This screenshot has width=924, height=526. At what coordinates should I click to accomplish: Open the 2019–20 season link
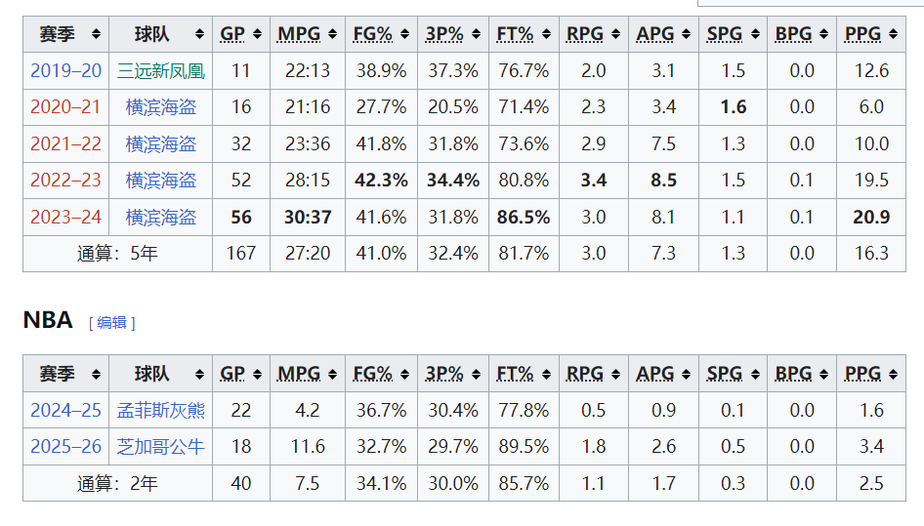66,70
